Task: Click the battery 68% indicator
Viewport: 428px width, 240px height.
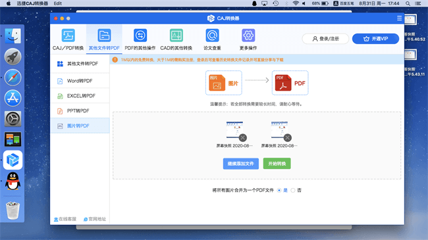Action: pos(320,3)
